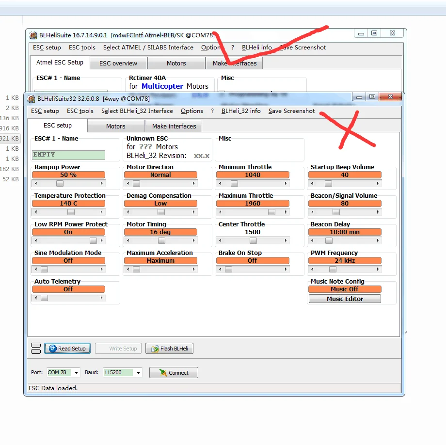
Task: Click the Motor Timing 16 deg value
Action: (x=161, y=232)
